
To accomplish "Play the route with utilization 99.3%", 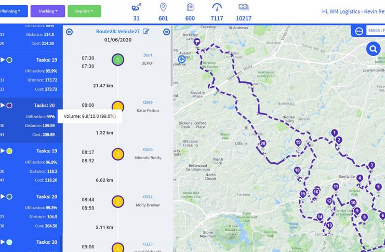I will tap(3, 197).
